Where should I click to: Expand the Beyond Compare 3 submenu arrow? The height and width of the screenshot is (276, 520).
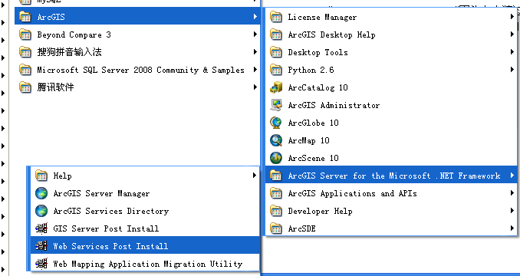[x=255, y=34]
